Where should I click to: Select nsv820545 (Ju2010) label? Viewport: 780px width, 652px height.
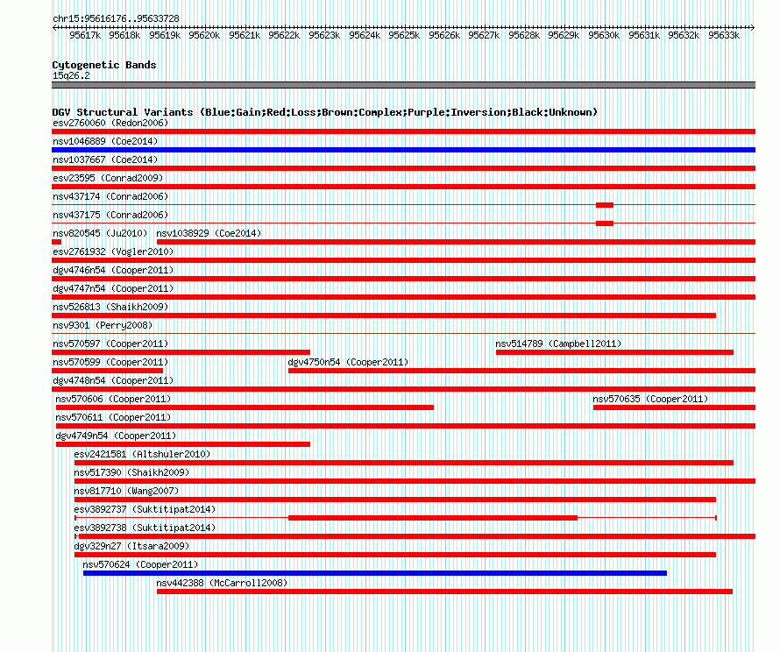click(x=100, y=233)
